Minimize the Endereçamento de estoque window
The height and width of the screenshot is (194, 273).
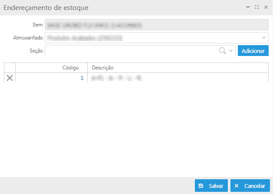click(x=248, y=7)
